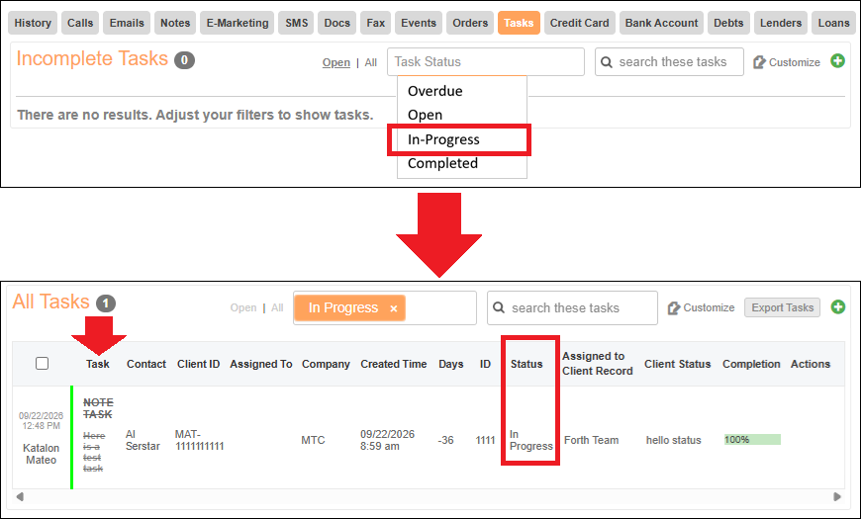Image resolution: width=861 pixels, height=519 pixels.
Task: Click Customize pencil icon in Incomplete Tasks panel
Action: click(x=759, y=62)
